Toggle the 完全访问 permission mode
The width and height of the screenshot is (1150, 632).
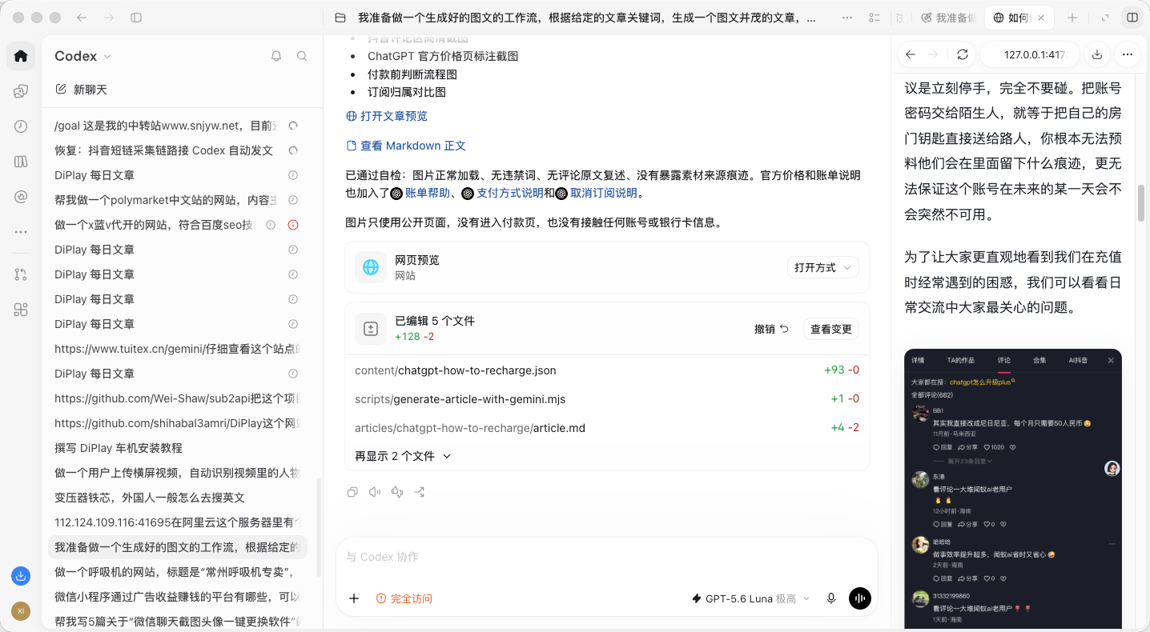[404, 598]
